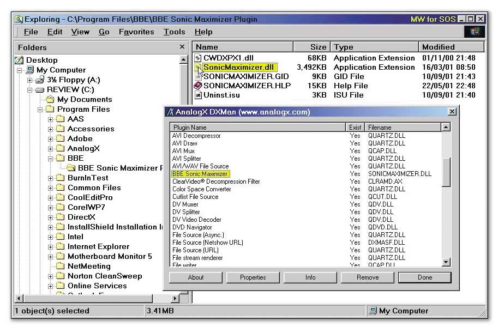The width and height of the screenshot is (504, 333).
Task: Click the NetMeeting folder icon
Action: tap(61, 266)
